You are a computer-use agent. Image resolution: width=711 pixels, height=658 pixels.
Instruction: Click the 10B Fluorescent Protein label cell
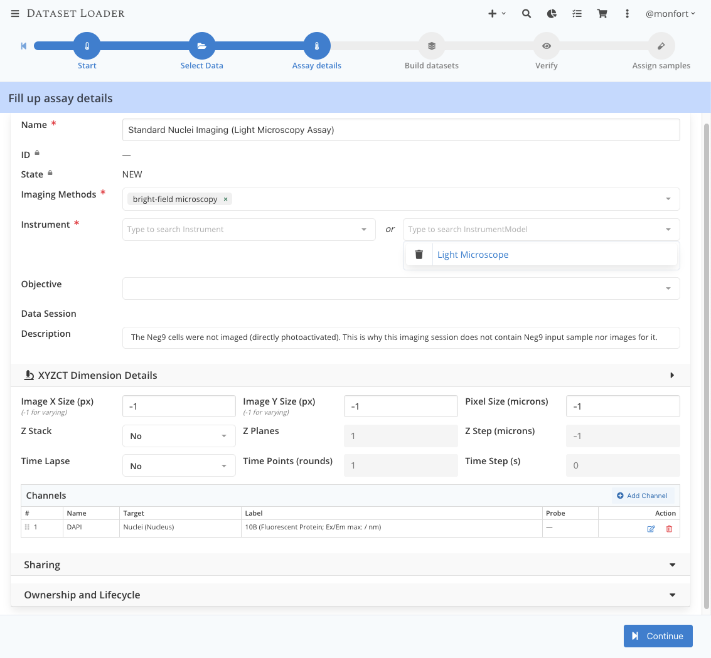click(x=392, y=528)
